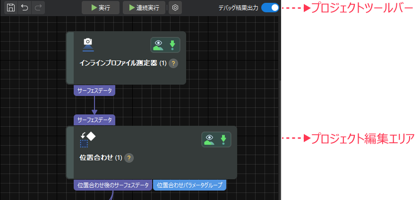Click the vertical scrollbar of the editing area
The image size is (420, 200).
tap(280, 139)
